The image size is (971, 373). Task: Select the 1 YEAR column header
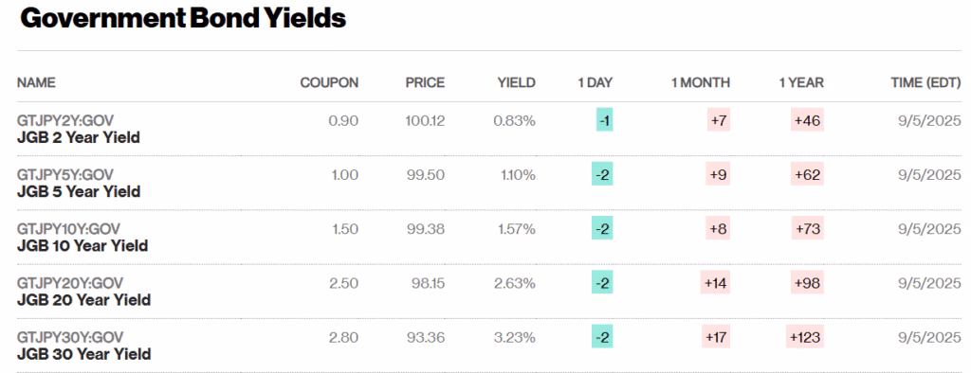tap(801, 83)
